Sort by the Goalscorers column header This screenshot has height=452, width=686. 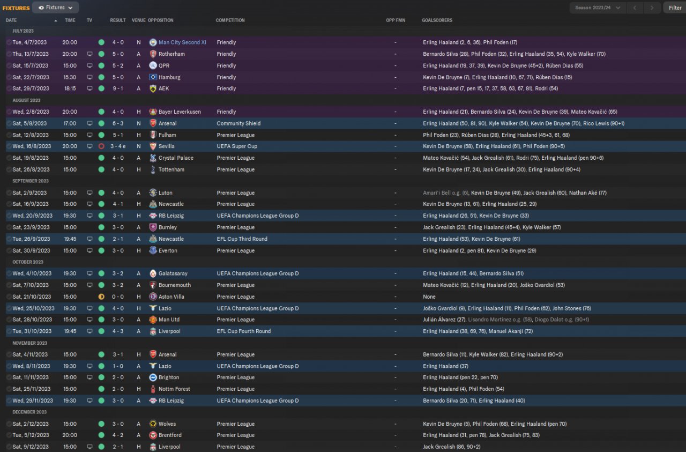pos(437,20)
